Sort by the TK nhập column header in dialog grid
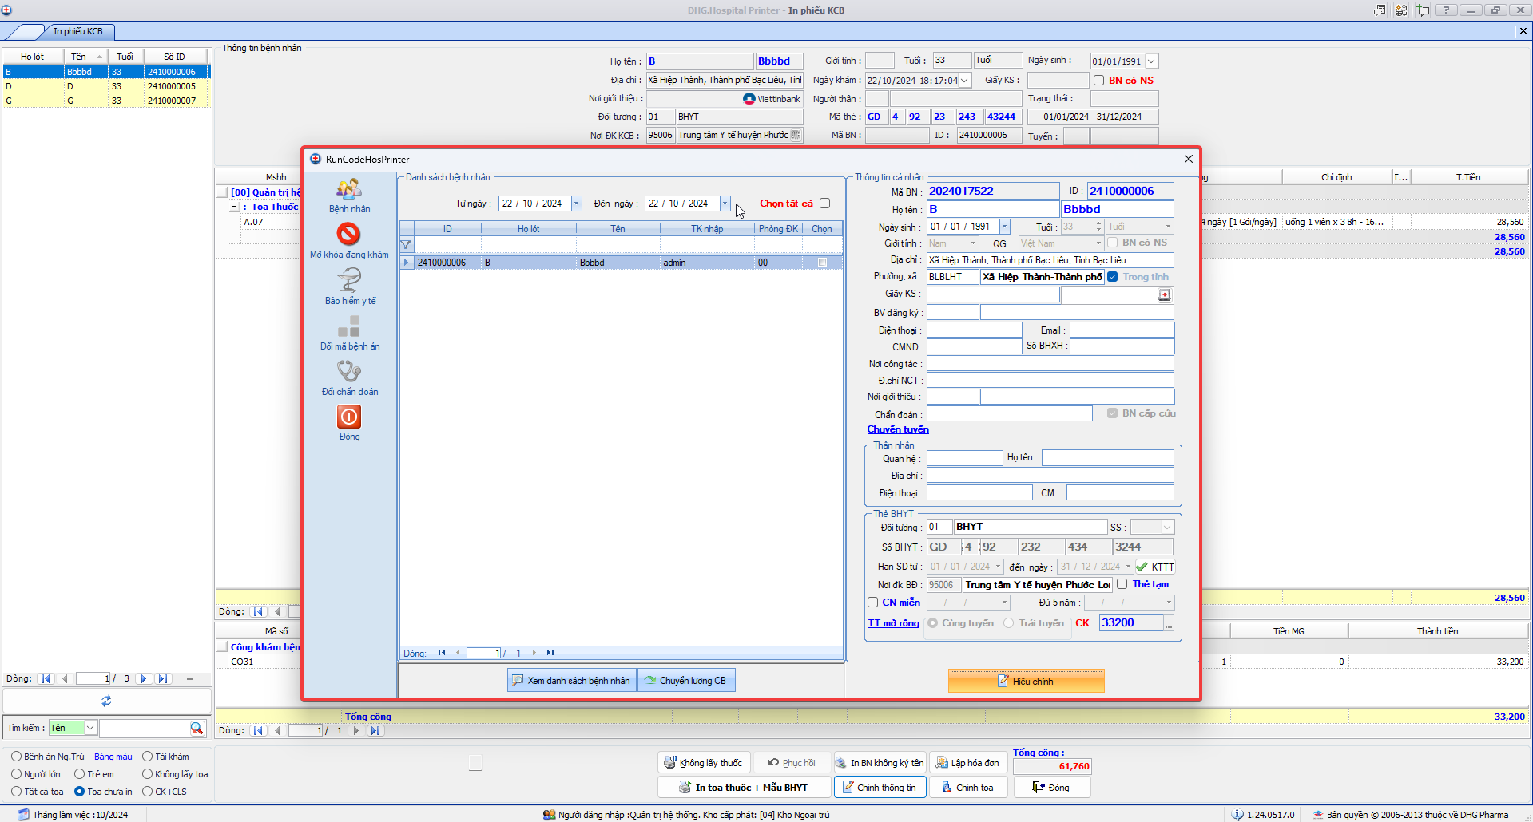The image size is (1533, 822). tap(707, 229)
